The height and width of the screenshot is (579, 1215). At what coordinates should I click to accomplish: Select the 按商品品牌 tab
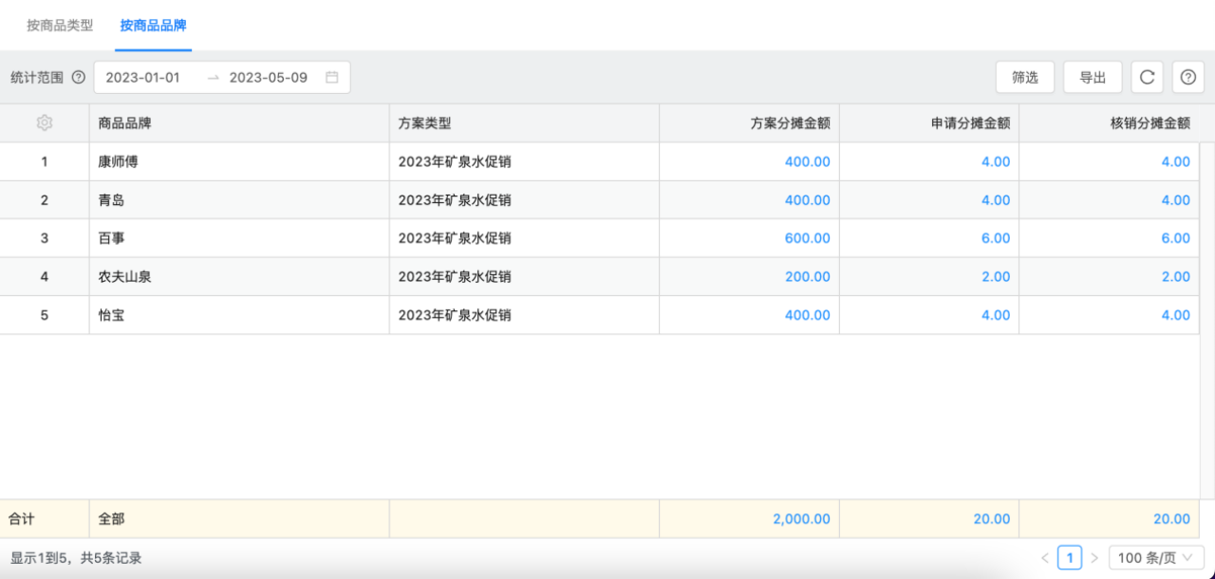click(154, 26)
